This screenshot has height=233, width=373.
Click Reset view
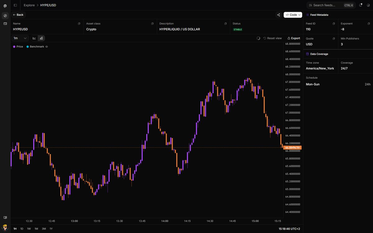coord(272,38)
